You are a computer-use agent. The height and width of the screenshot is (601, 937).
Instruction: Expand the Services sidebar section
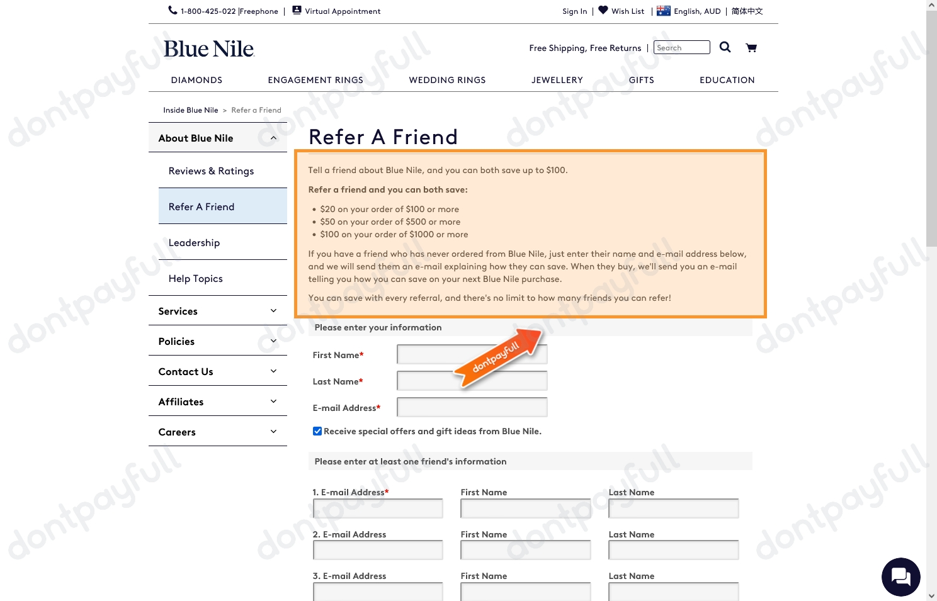click(273, 311)
